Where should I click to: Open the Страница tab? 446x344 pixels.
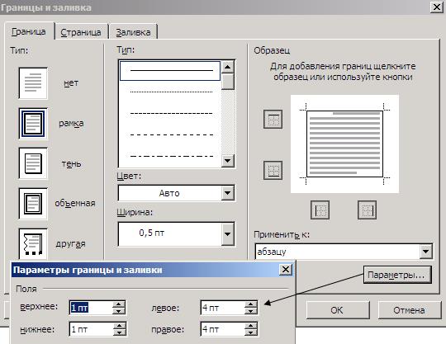click(81, 32)
